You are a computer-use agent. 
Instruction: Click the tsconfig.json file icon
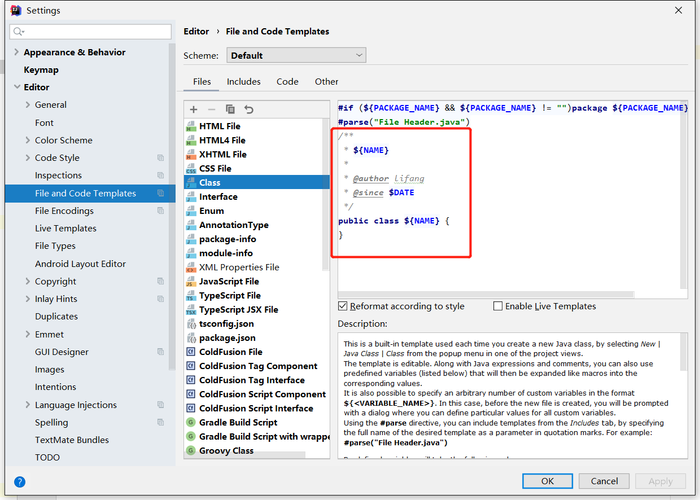[x=191, y=324]
